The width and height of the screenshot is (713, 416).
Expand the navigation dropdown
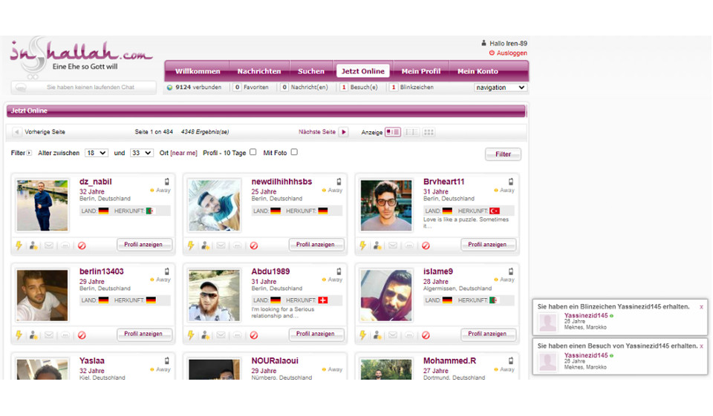pyautogui.click(x=501, y=88)
